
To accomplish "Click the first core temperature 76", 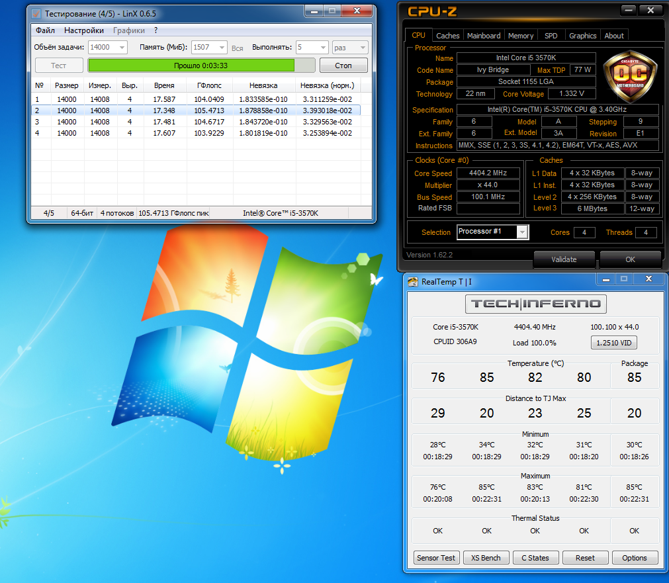I will [x=438, y=377].
